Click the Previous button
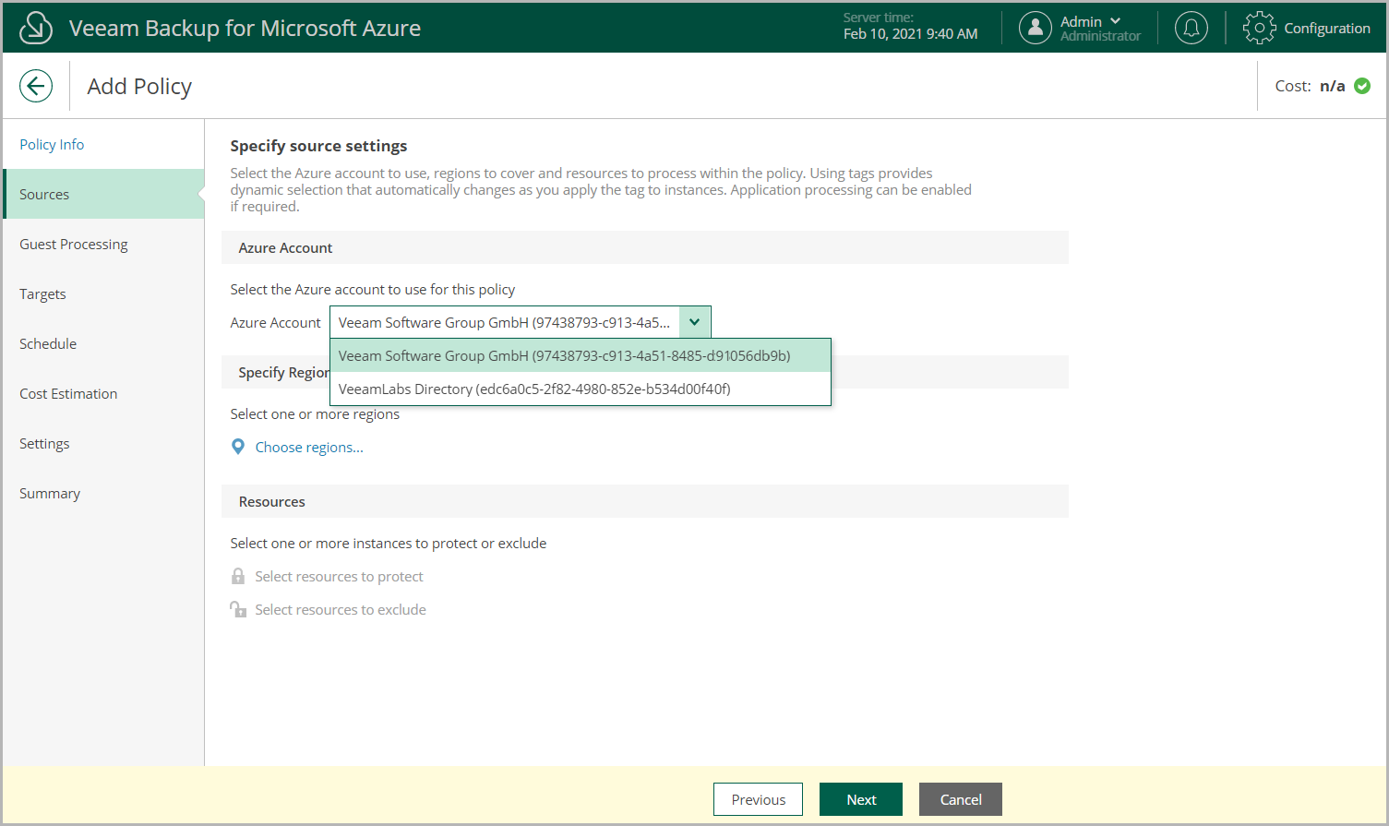Viewport: 1389px width, 826px height. 758,799
